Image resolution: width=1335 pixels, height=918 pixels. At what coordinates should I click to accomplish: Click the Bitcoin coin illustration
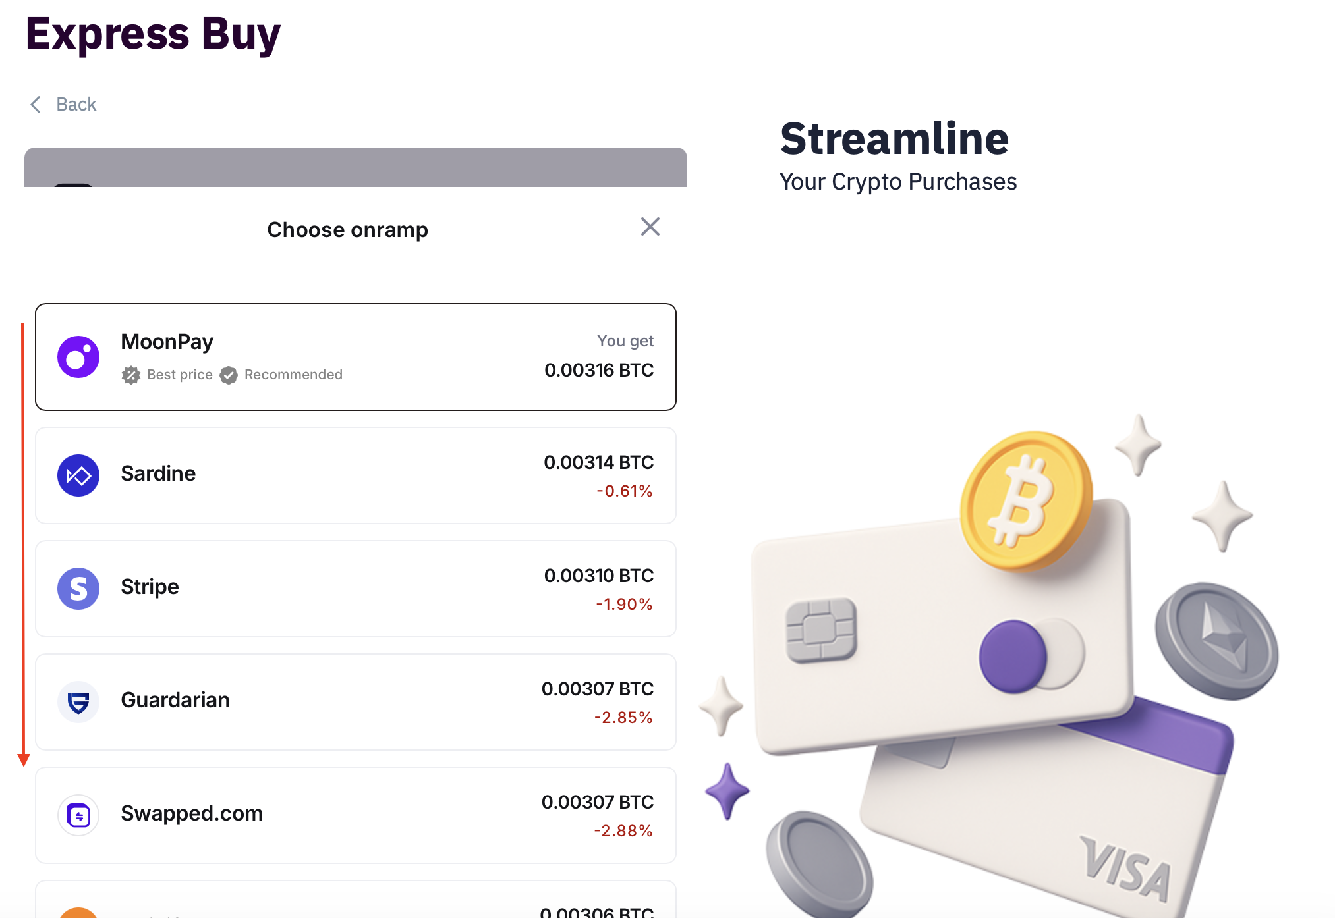(1026, 500)
